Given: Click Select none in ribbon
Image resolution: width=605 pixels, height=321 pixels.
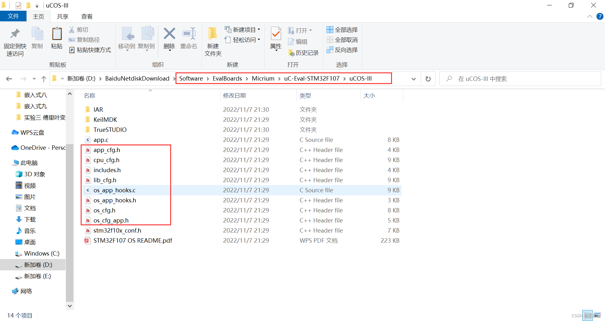Looking at the screenshot, I should pos(342,40).
